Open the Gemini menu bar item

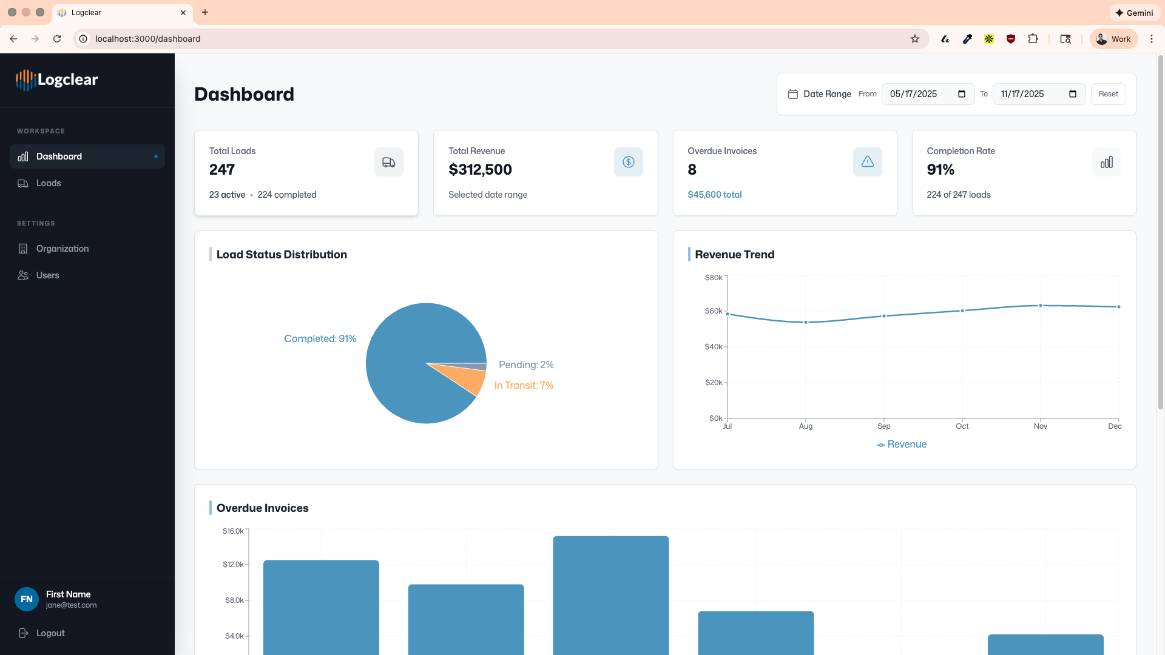pyautogui.click(x=1134, y=12)
